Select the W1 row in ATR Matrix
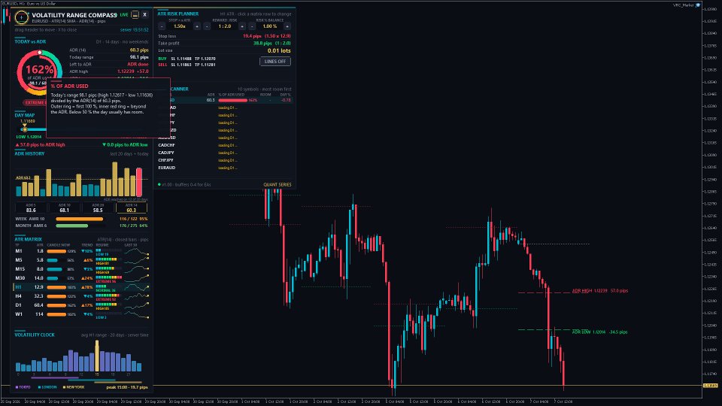Viewport: 722px width, 406px height. (81, 314)
